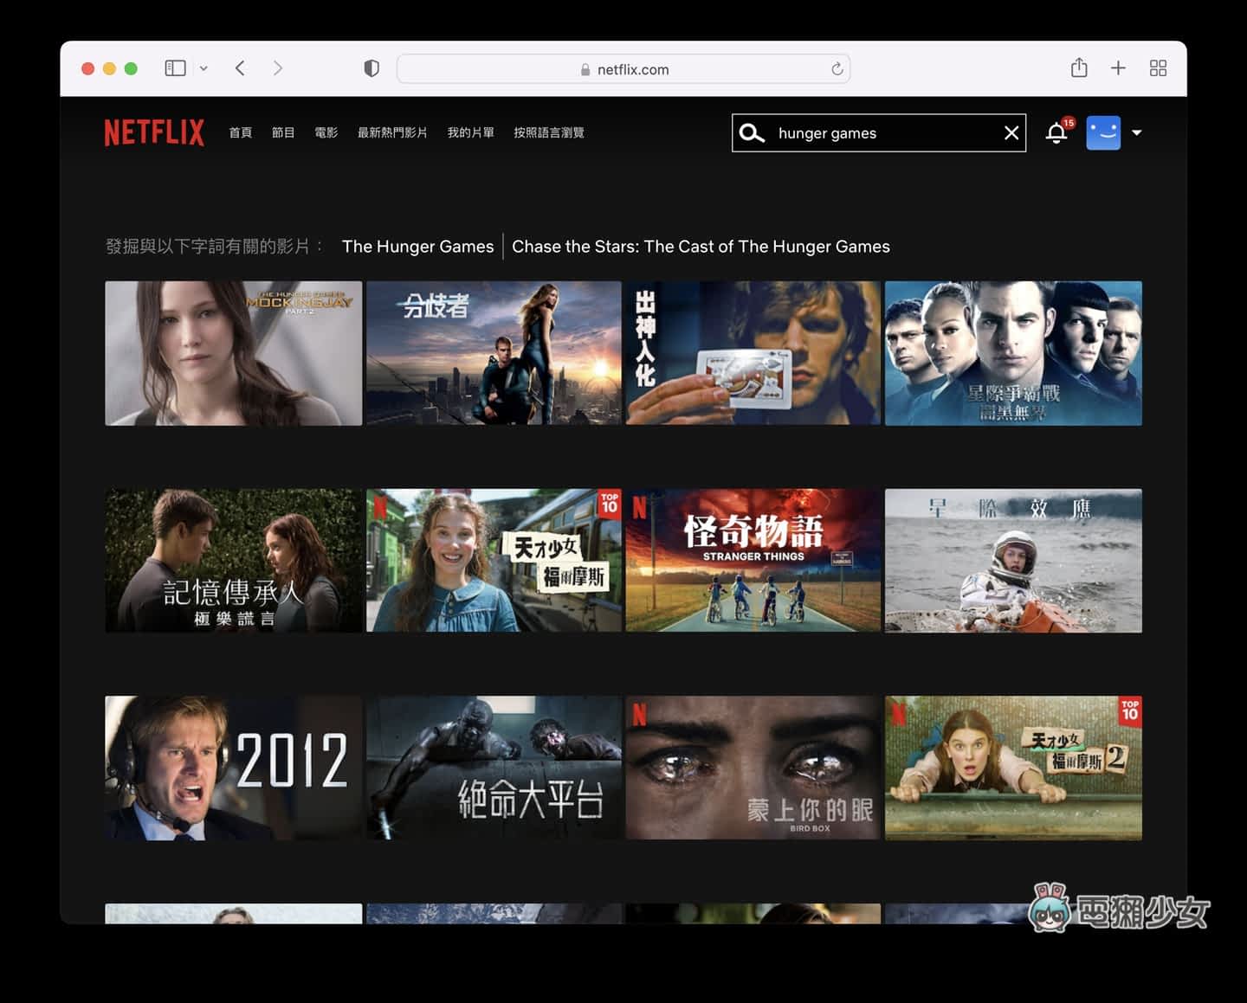Click Chase the Stars suggestion link
This screenshot has width=1247, height=1003.
[x=701, y=247]
